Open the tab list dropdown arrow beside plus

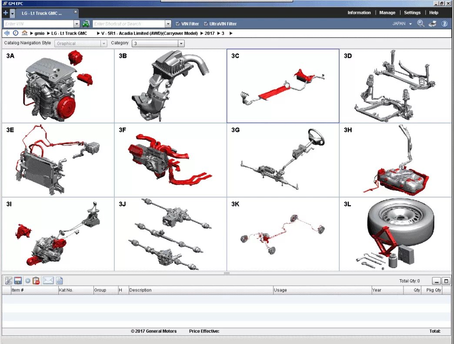pos(13,13)
